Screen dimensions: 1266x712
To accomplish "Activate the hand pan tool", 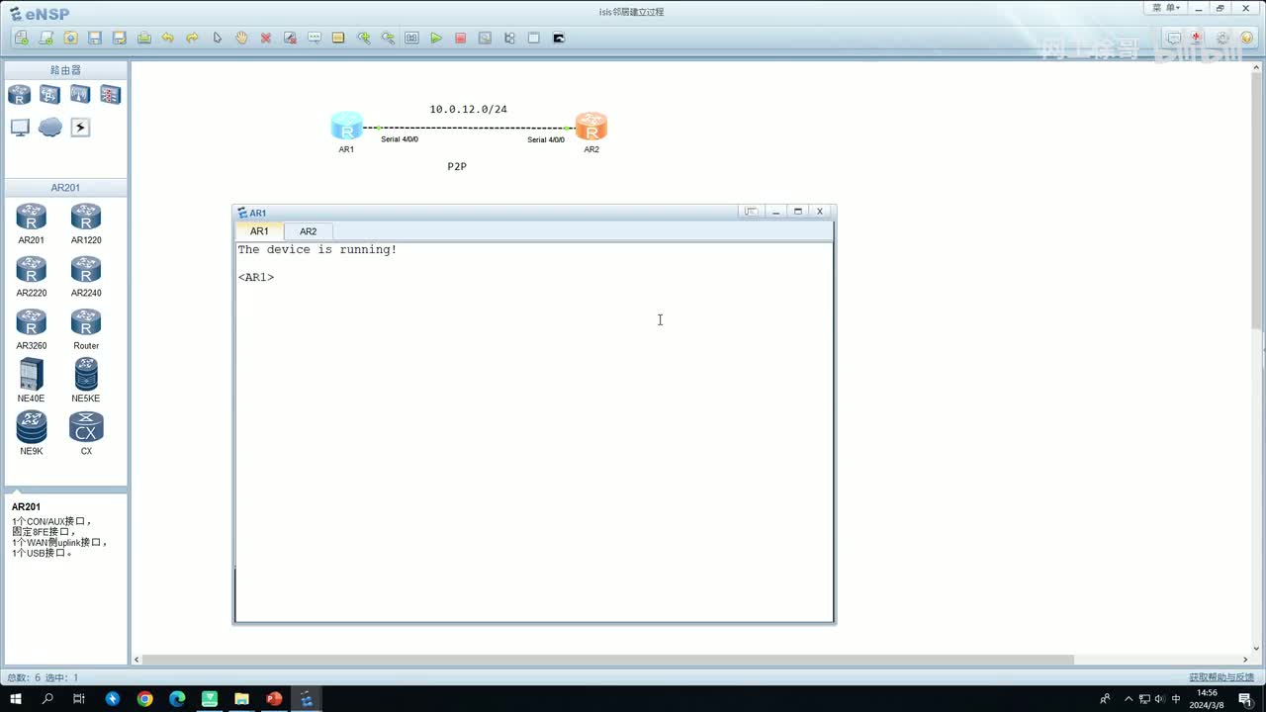I will click(241, 38).
